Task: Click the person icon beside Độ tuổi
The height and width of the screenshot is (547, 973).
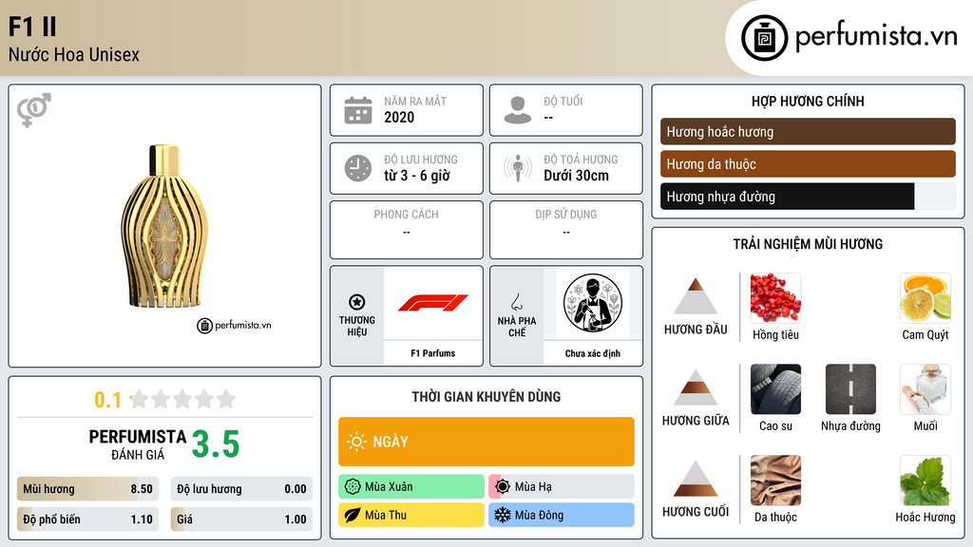Action: 518,110
